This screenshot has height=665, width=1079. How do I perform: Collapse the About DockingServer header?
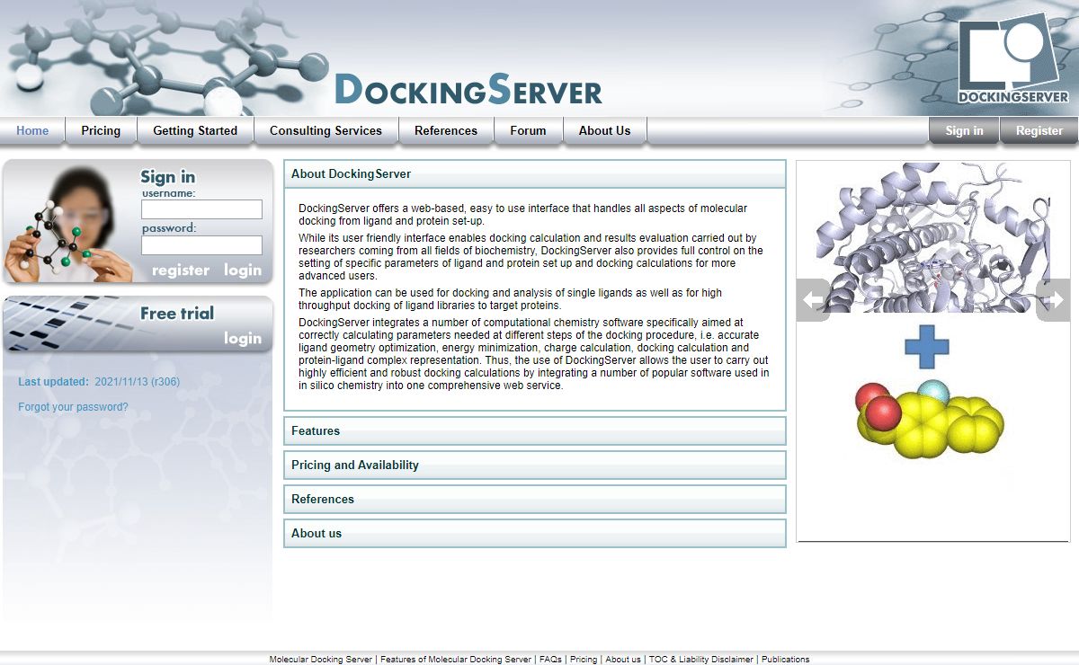(534, 174)
